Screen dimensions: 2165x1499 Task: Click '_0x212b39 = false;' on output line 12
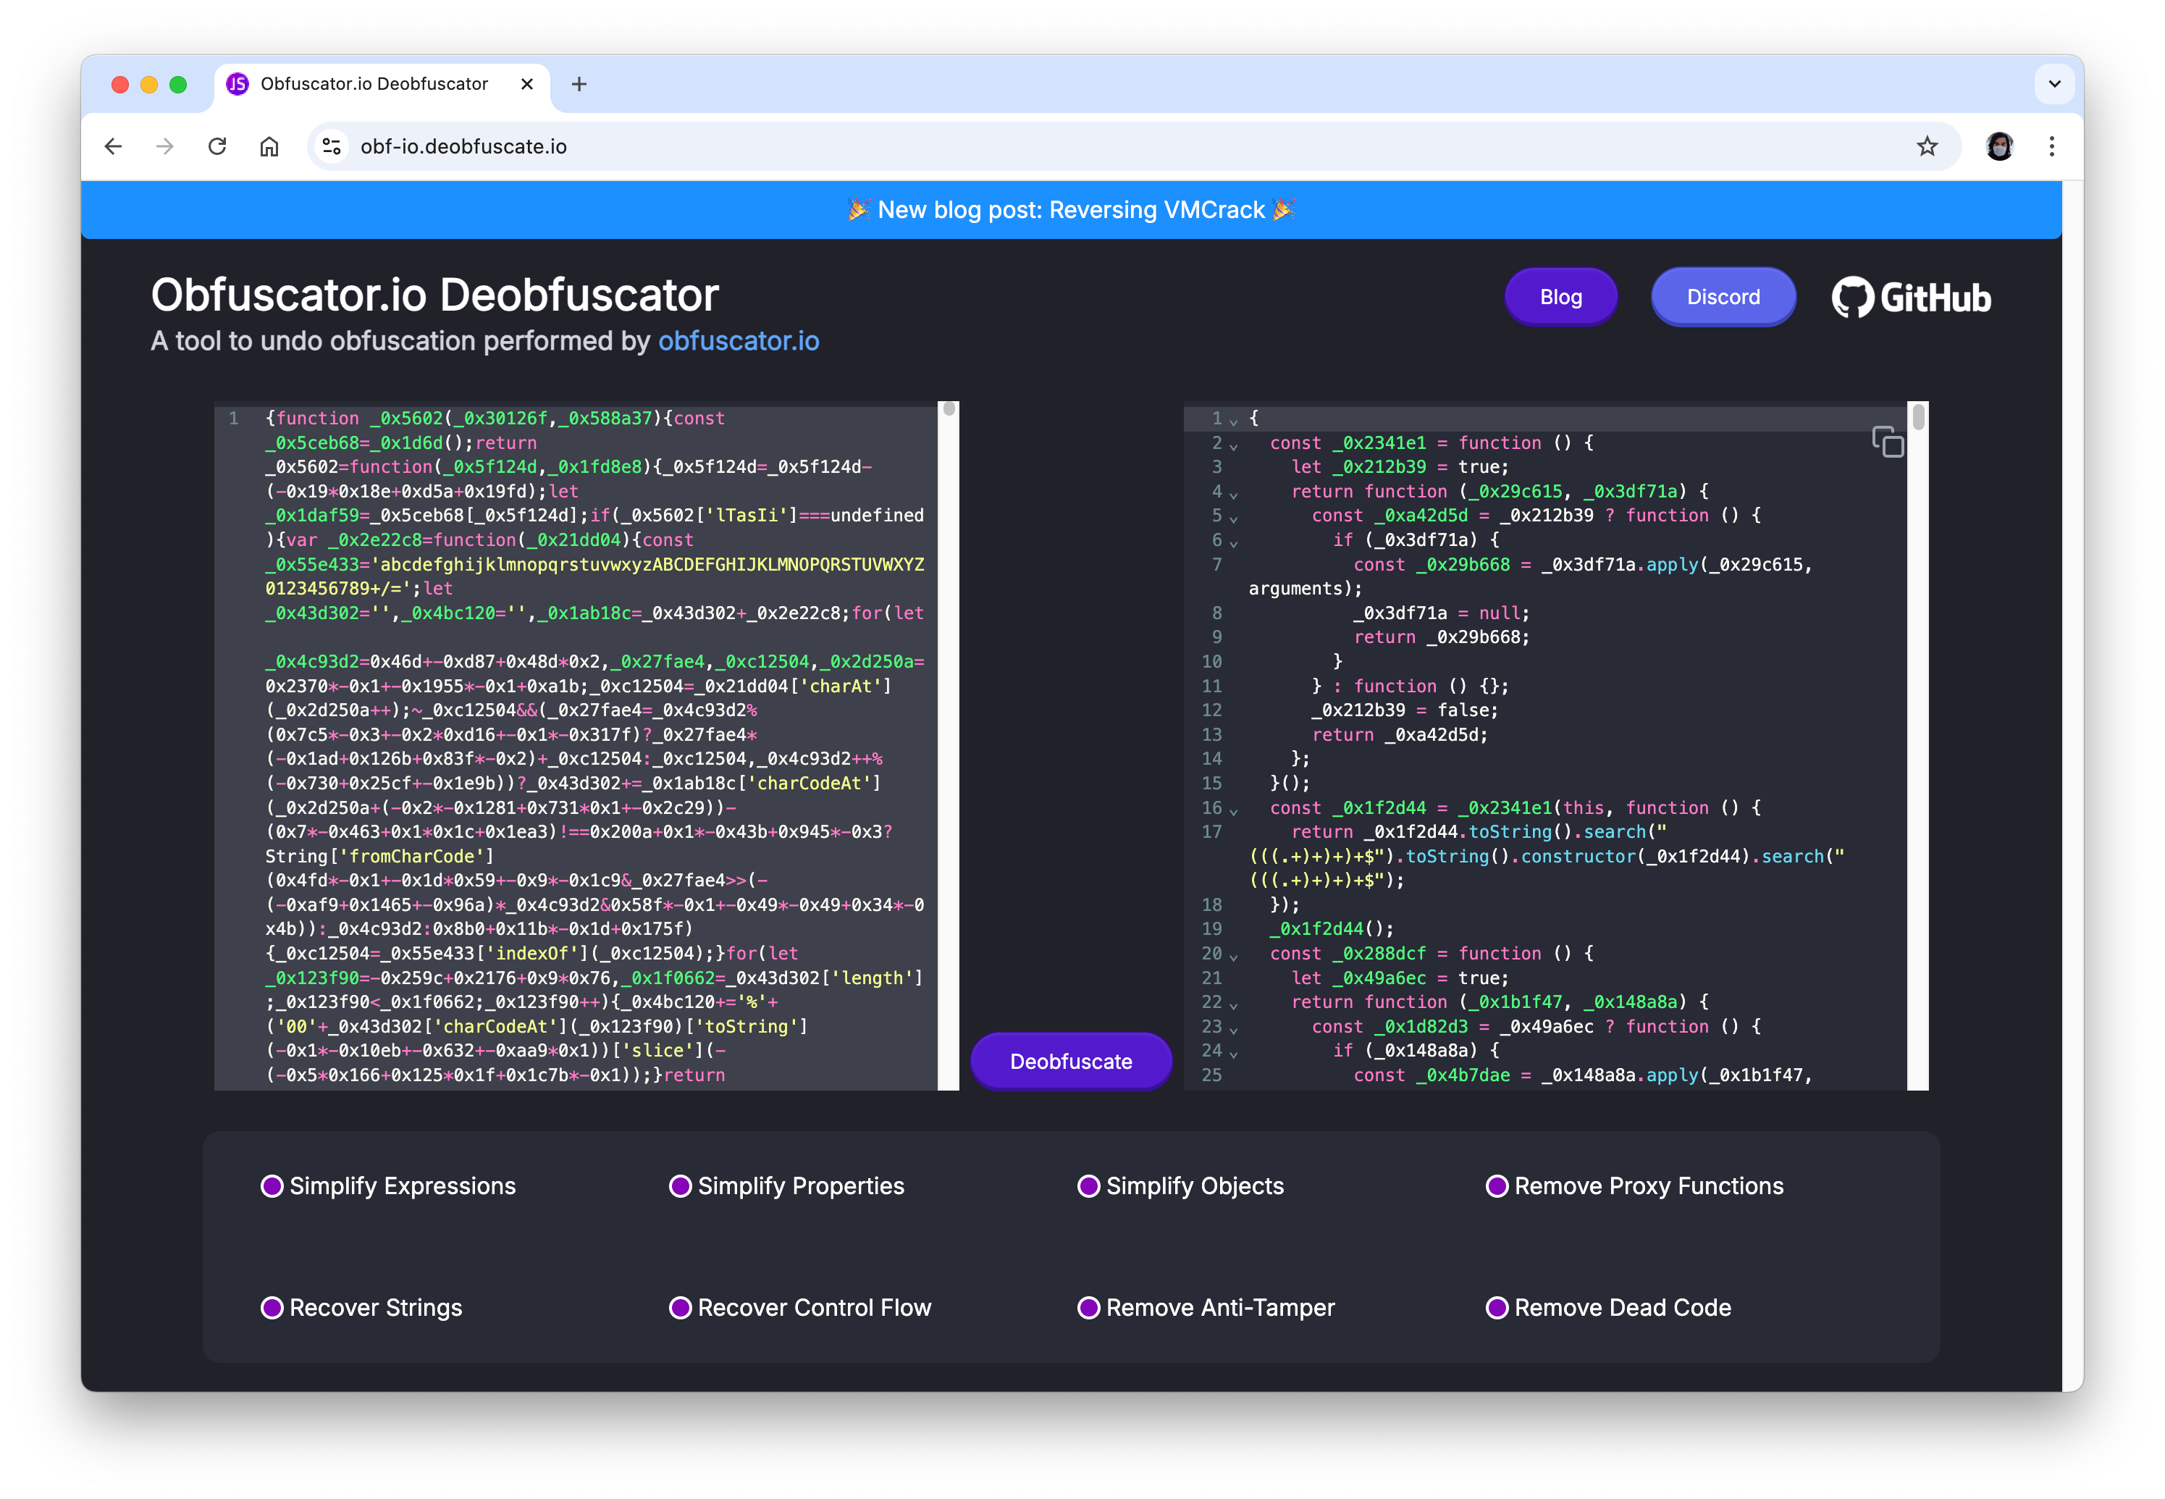1405,710
